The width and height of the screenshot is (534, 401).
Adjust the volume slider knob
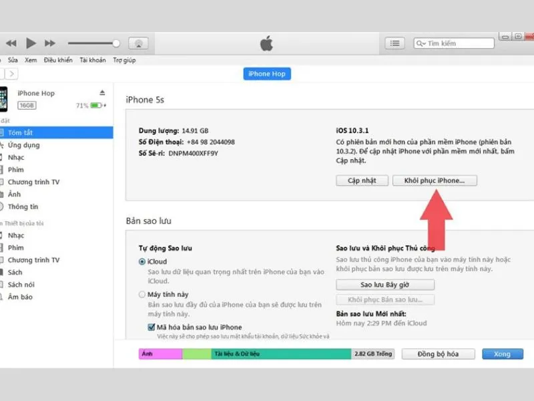tap(116, 43)
